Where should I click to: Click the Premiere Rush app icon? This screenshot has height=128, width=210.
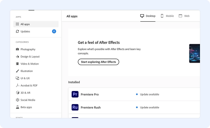point(75,107)
